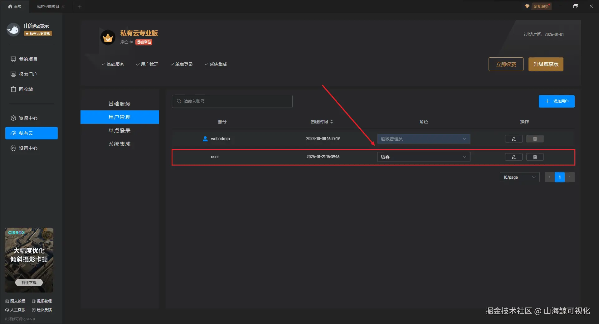Click the 过期时间: 2026-01-01 text
Viewport: 599px width, 324px height.
click(x=543, y=34)
